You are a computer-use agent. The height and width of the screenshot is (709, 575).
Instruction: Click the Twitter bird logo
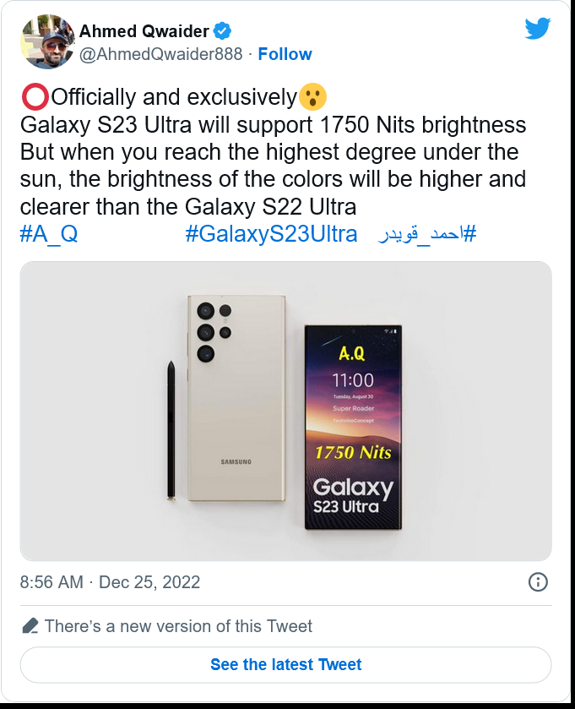coord(538,29)
